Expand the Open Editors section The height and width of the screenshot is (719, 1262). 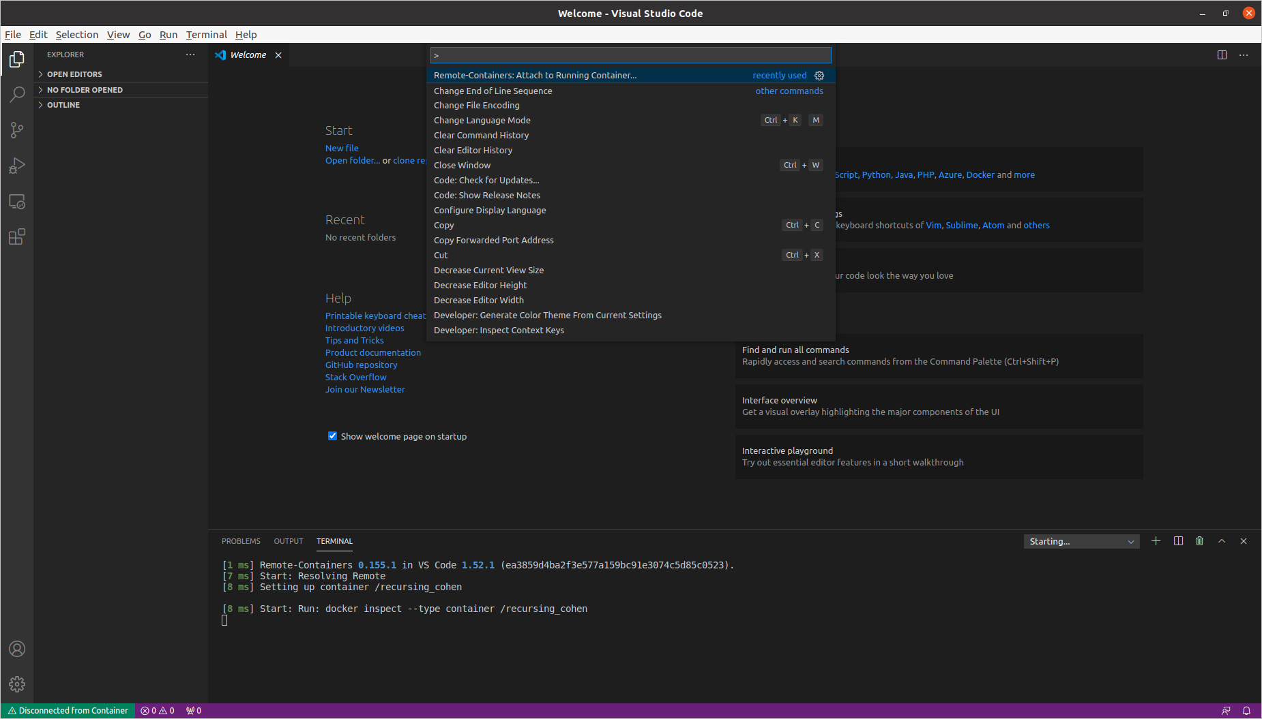pyautogui.click(x=121, y=74)
